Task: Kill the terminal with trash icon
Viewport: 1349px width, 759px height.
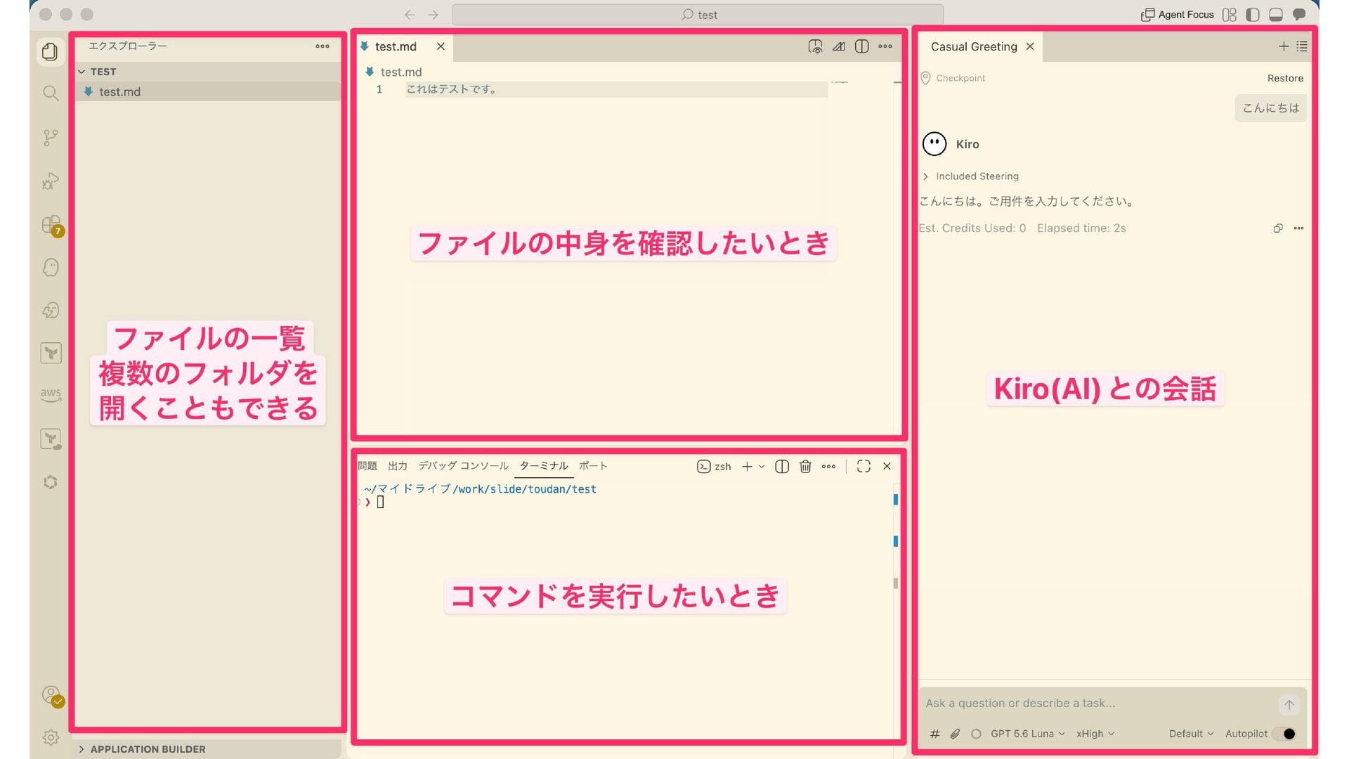Action: [x=805, y=466]
